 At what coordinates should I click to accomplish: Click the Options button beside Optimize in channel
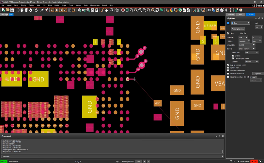click(258, 74)
